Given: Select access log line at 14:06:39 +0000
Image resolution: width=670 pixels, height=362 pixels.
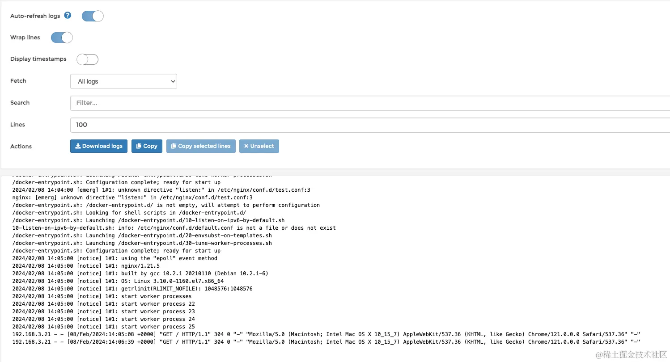Looking at the screenshot, I should click(x=326, y=342).
